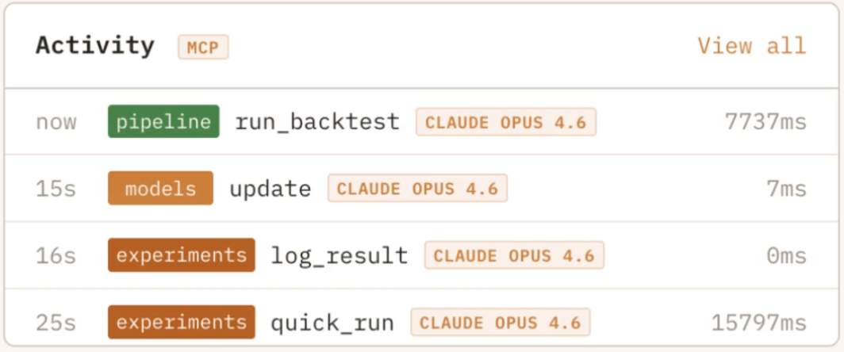
Task: Open the View all link
Action: (751, 46)
